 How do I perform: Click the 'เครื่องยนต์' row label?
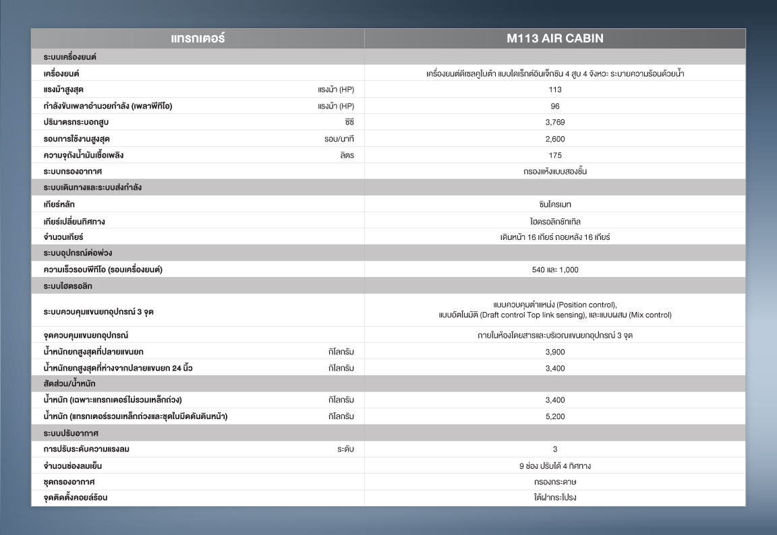[x=61, y=73]
